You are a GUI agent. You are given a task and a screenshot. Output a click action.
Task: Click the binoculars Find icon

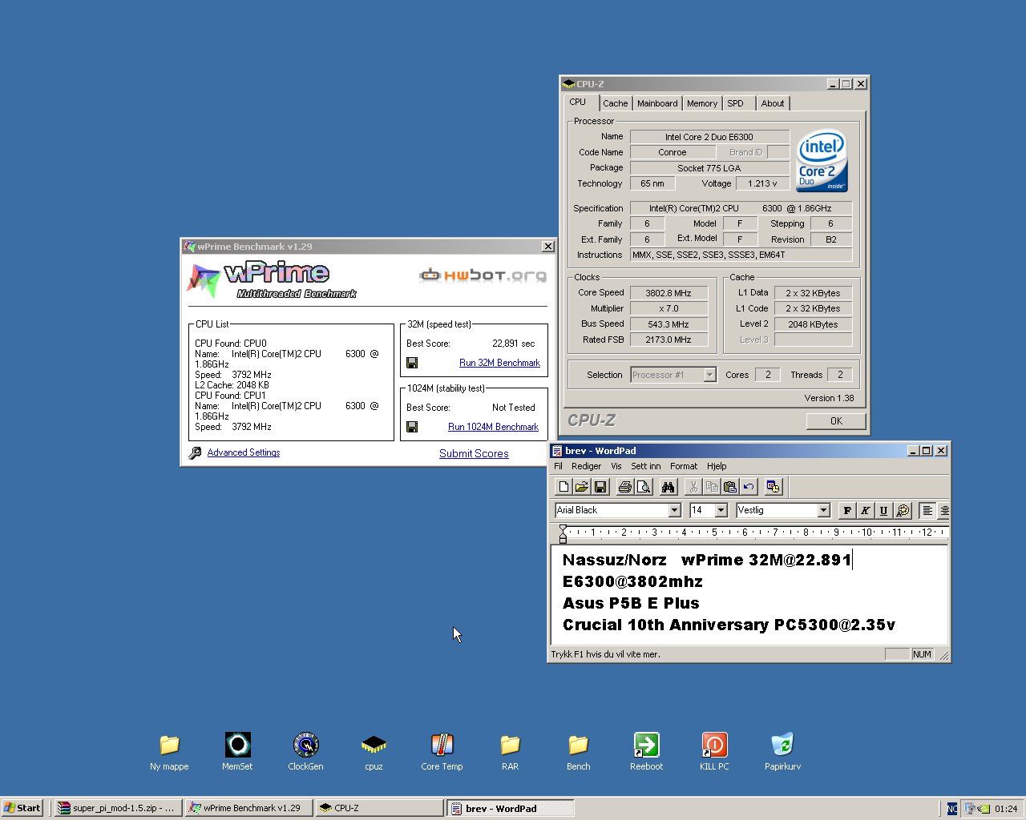click(x=668, y=486)
